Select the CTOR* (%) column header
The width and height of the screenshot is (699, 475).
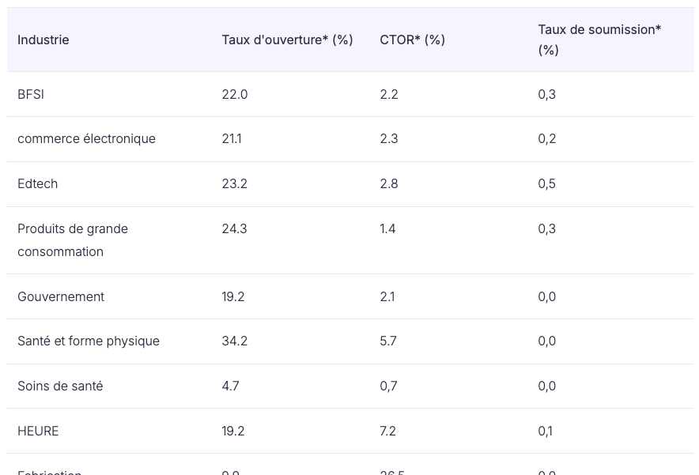[412, 40]
